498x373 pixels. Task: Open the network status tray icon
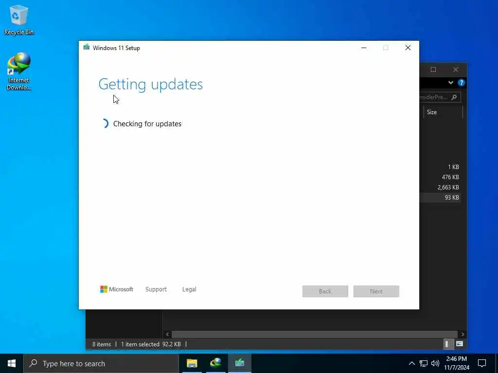[x=424, y=363]
